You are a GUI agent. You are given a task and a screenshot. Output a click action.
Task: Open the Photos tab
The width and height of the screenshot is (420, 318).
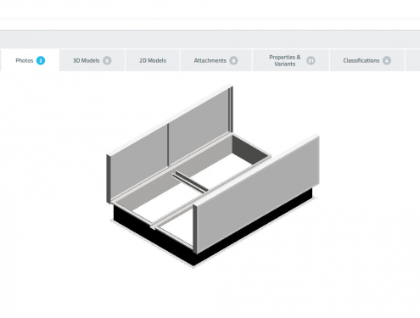(30, 60)
